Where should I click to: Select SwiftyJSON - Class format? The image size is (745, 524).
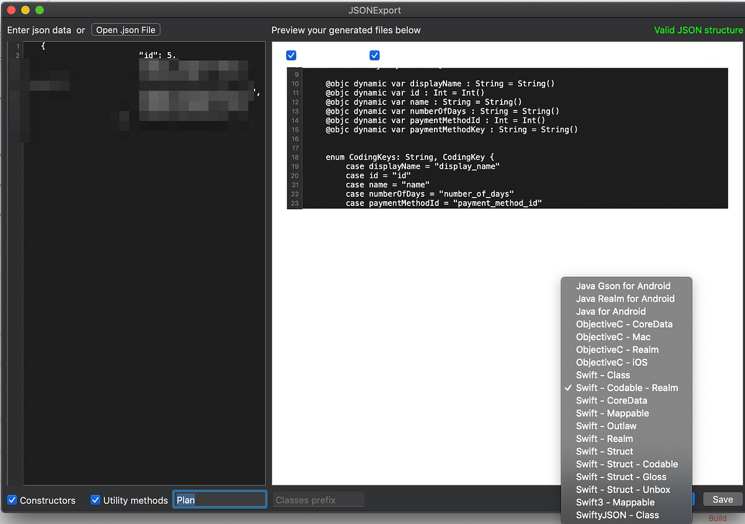point(618,515)
